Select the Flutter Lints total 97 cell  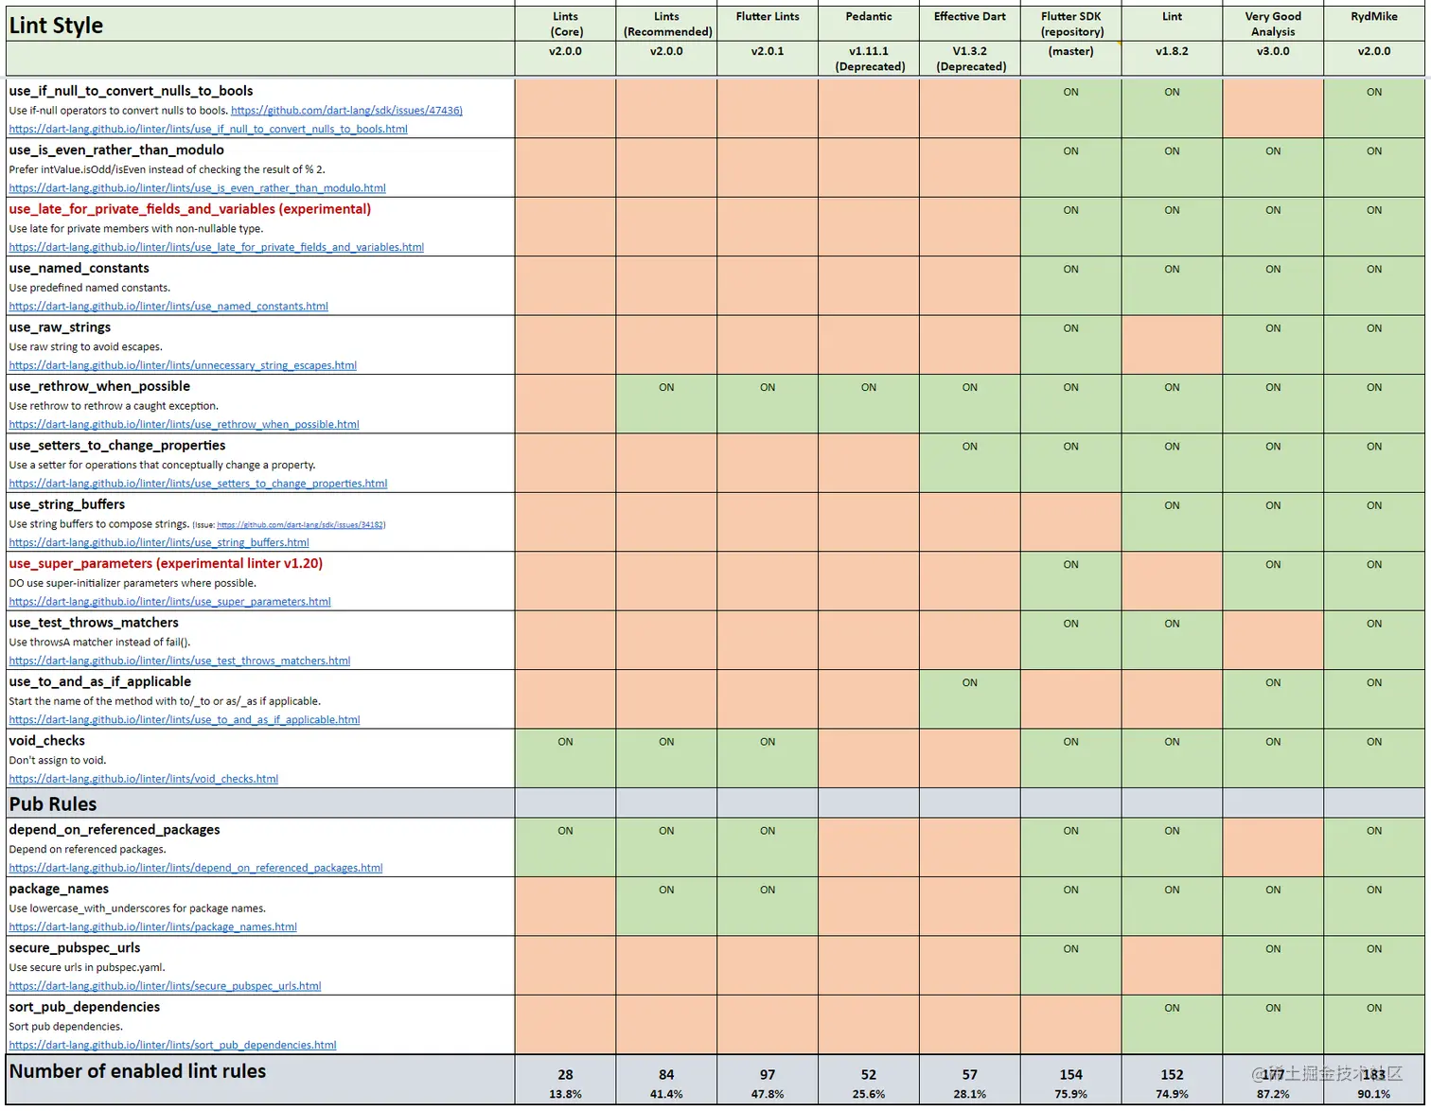click(x=768, y=1075)
